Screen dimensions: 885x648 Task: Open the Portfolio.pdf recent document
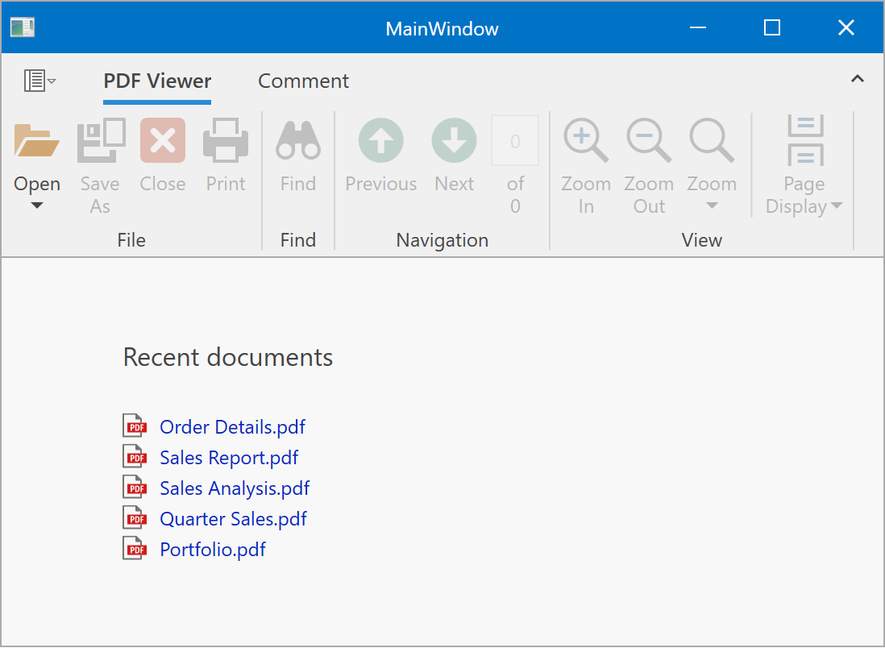213,550
